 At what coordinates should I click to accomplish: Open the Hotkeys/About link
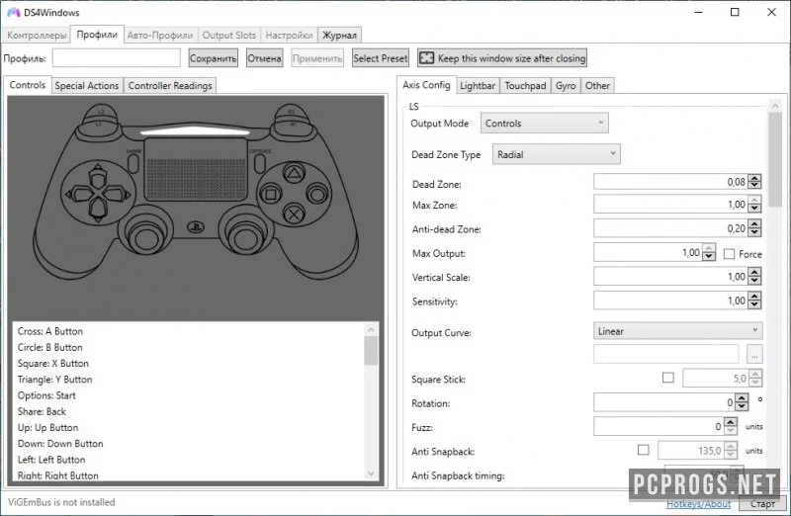698,503
